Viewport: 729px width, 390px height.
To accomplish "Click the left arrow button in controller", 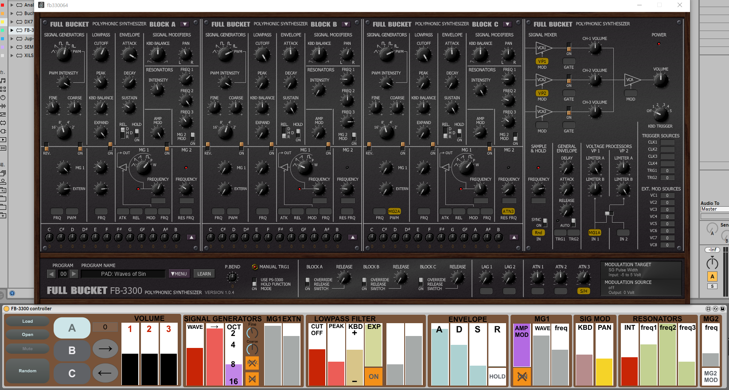I will click(x=105, y=373).
